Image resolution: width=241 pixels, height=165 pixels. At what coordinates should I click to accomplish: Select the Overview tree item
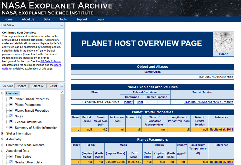click(x=12, y=93)
